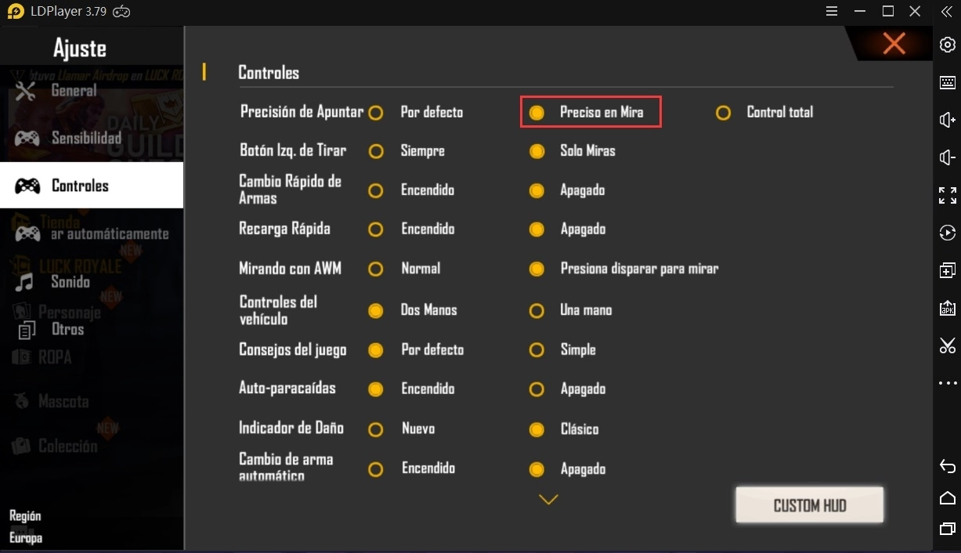Decrease the emulator volume
Viewport: 961px width, 553px height.
click(x=947, y=157)
